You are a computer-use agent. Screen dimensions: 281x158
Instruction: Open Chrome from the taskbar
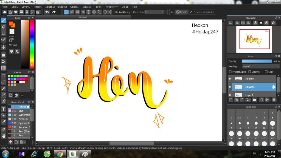[60, 154]
